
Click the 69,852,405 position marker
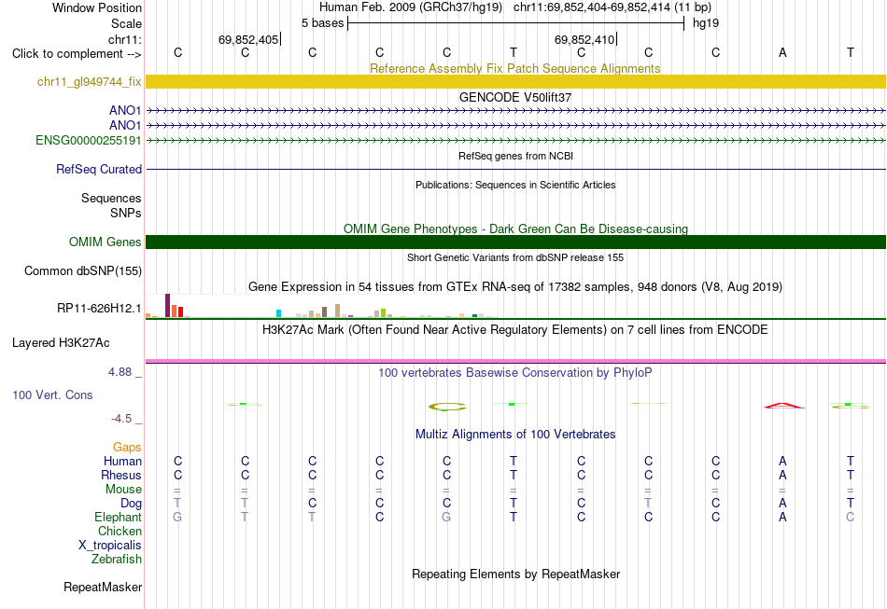click(x=249, y=39)
